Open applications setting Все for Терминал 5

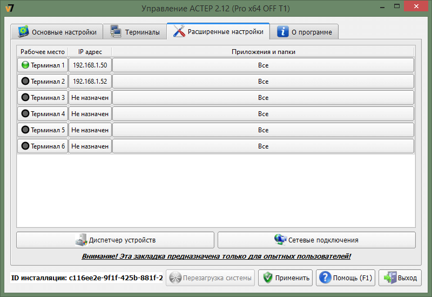point(263,130)
